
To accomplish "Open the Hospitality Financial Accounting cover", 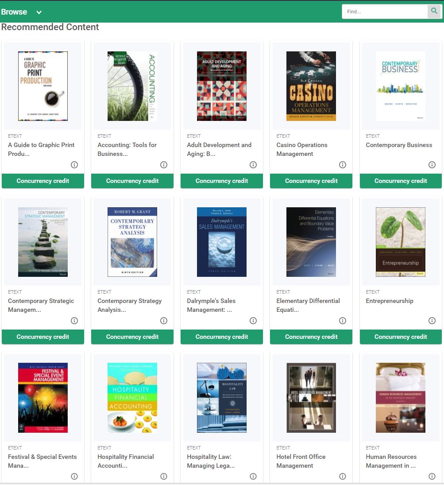I will tap(132, 398).
